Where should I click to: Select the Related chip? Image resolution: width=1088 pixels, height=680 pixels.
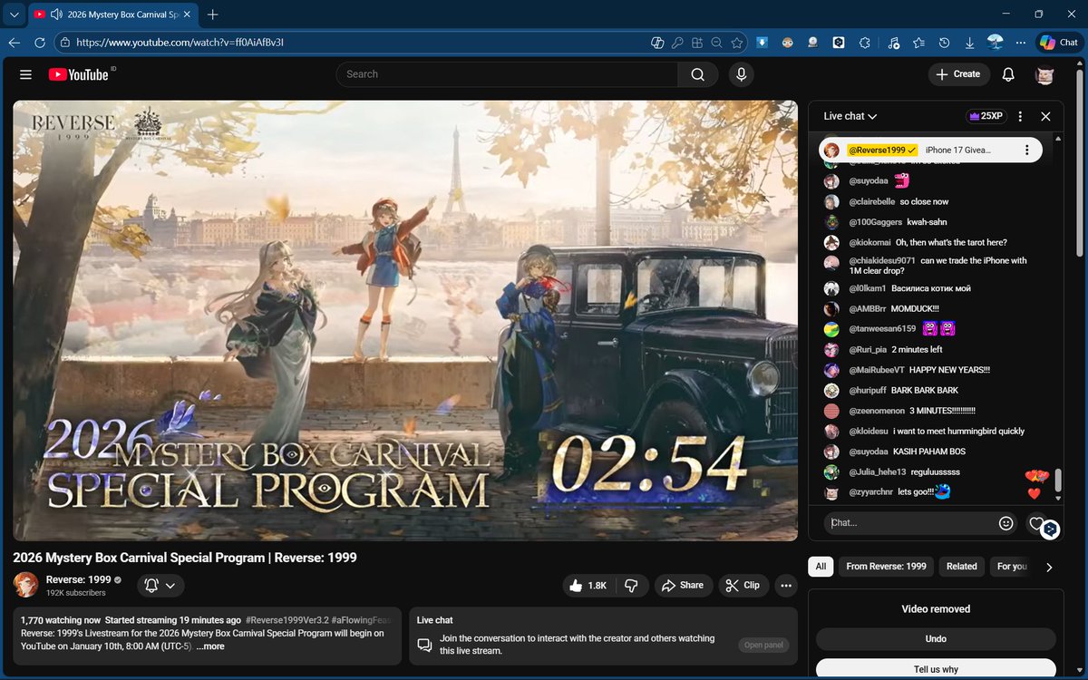click(962, 567)
